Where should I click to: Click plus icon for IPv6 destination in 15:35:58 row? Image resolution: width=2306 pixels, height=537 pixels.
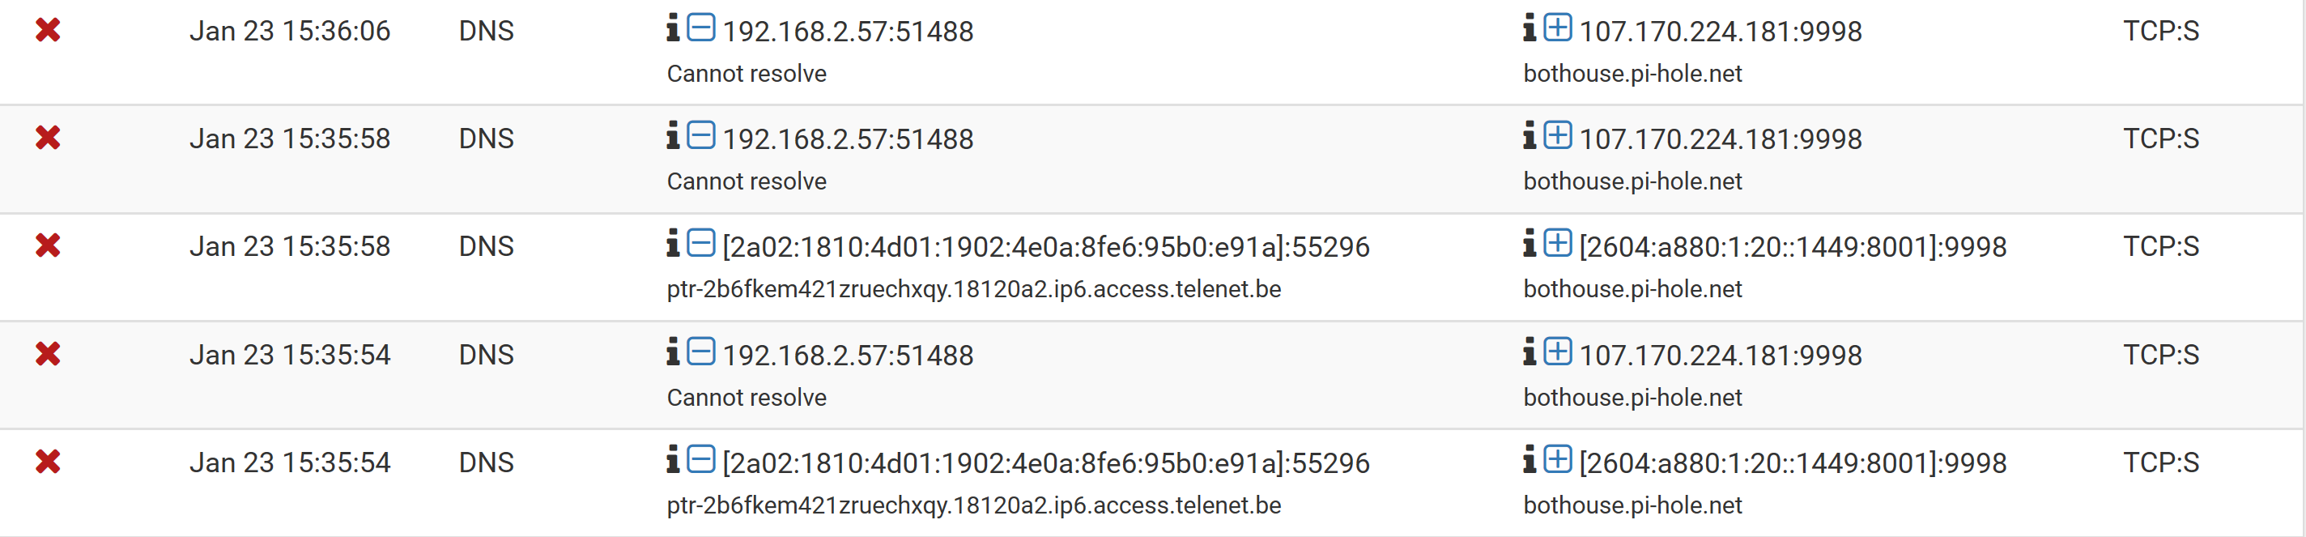(1558, 244)
